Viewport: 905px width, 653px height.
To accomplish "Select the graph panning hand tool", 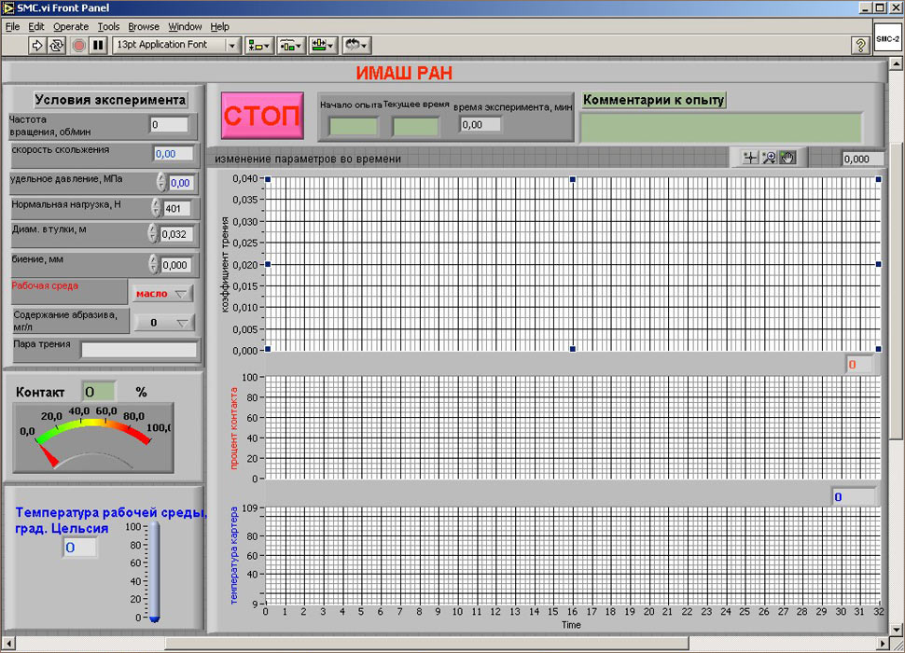I will [x=787, y=158].
